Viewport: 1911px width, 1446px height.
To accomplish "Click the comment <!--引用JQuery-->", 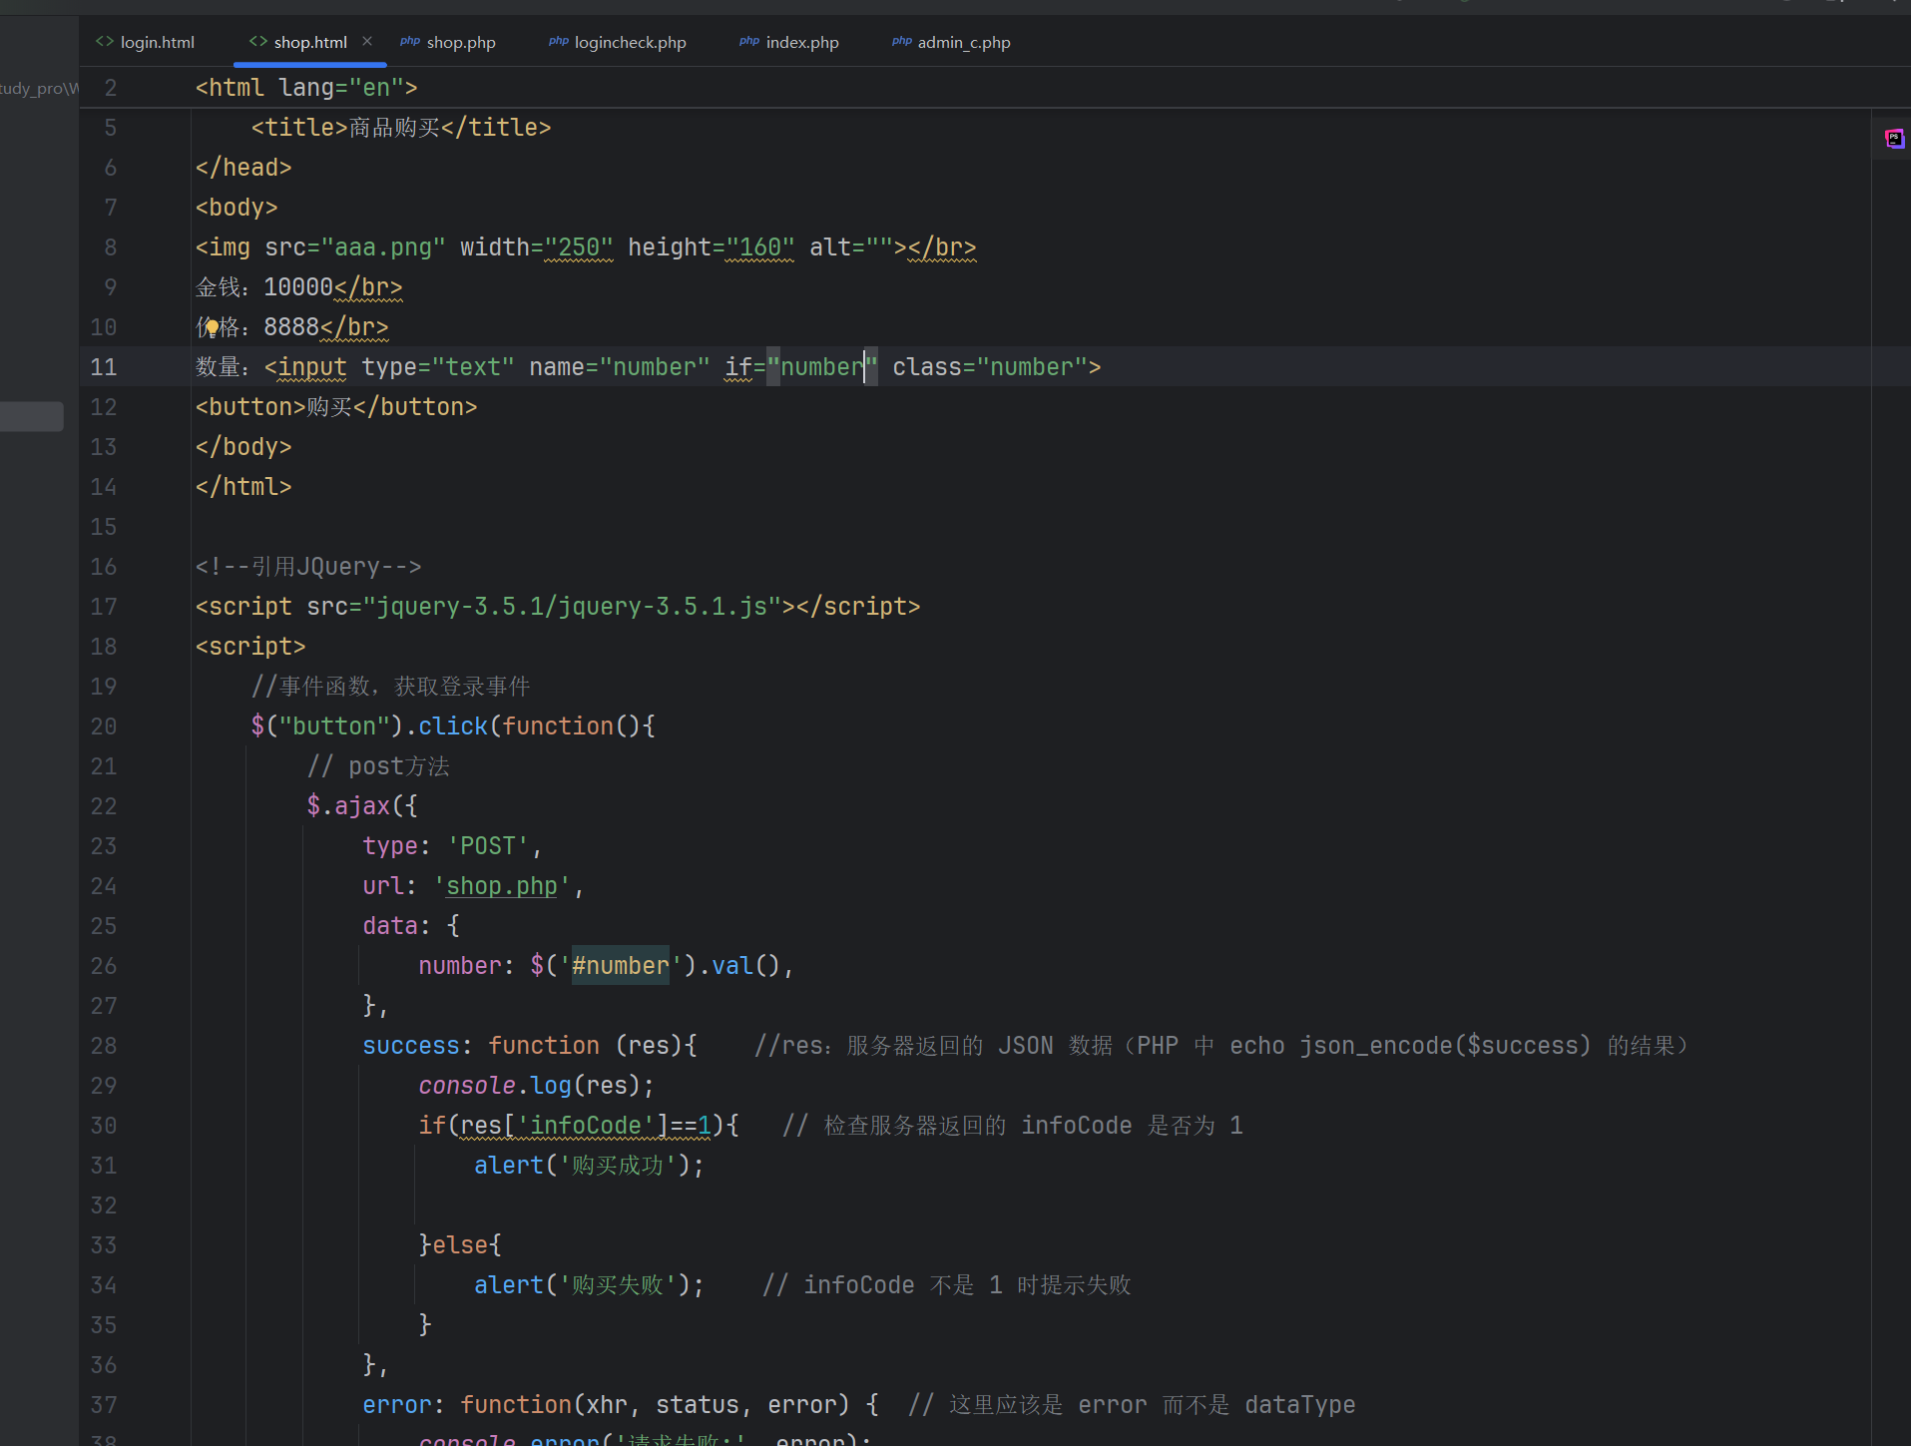I will (x=308, y=566).
